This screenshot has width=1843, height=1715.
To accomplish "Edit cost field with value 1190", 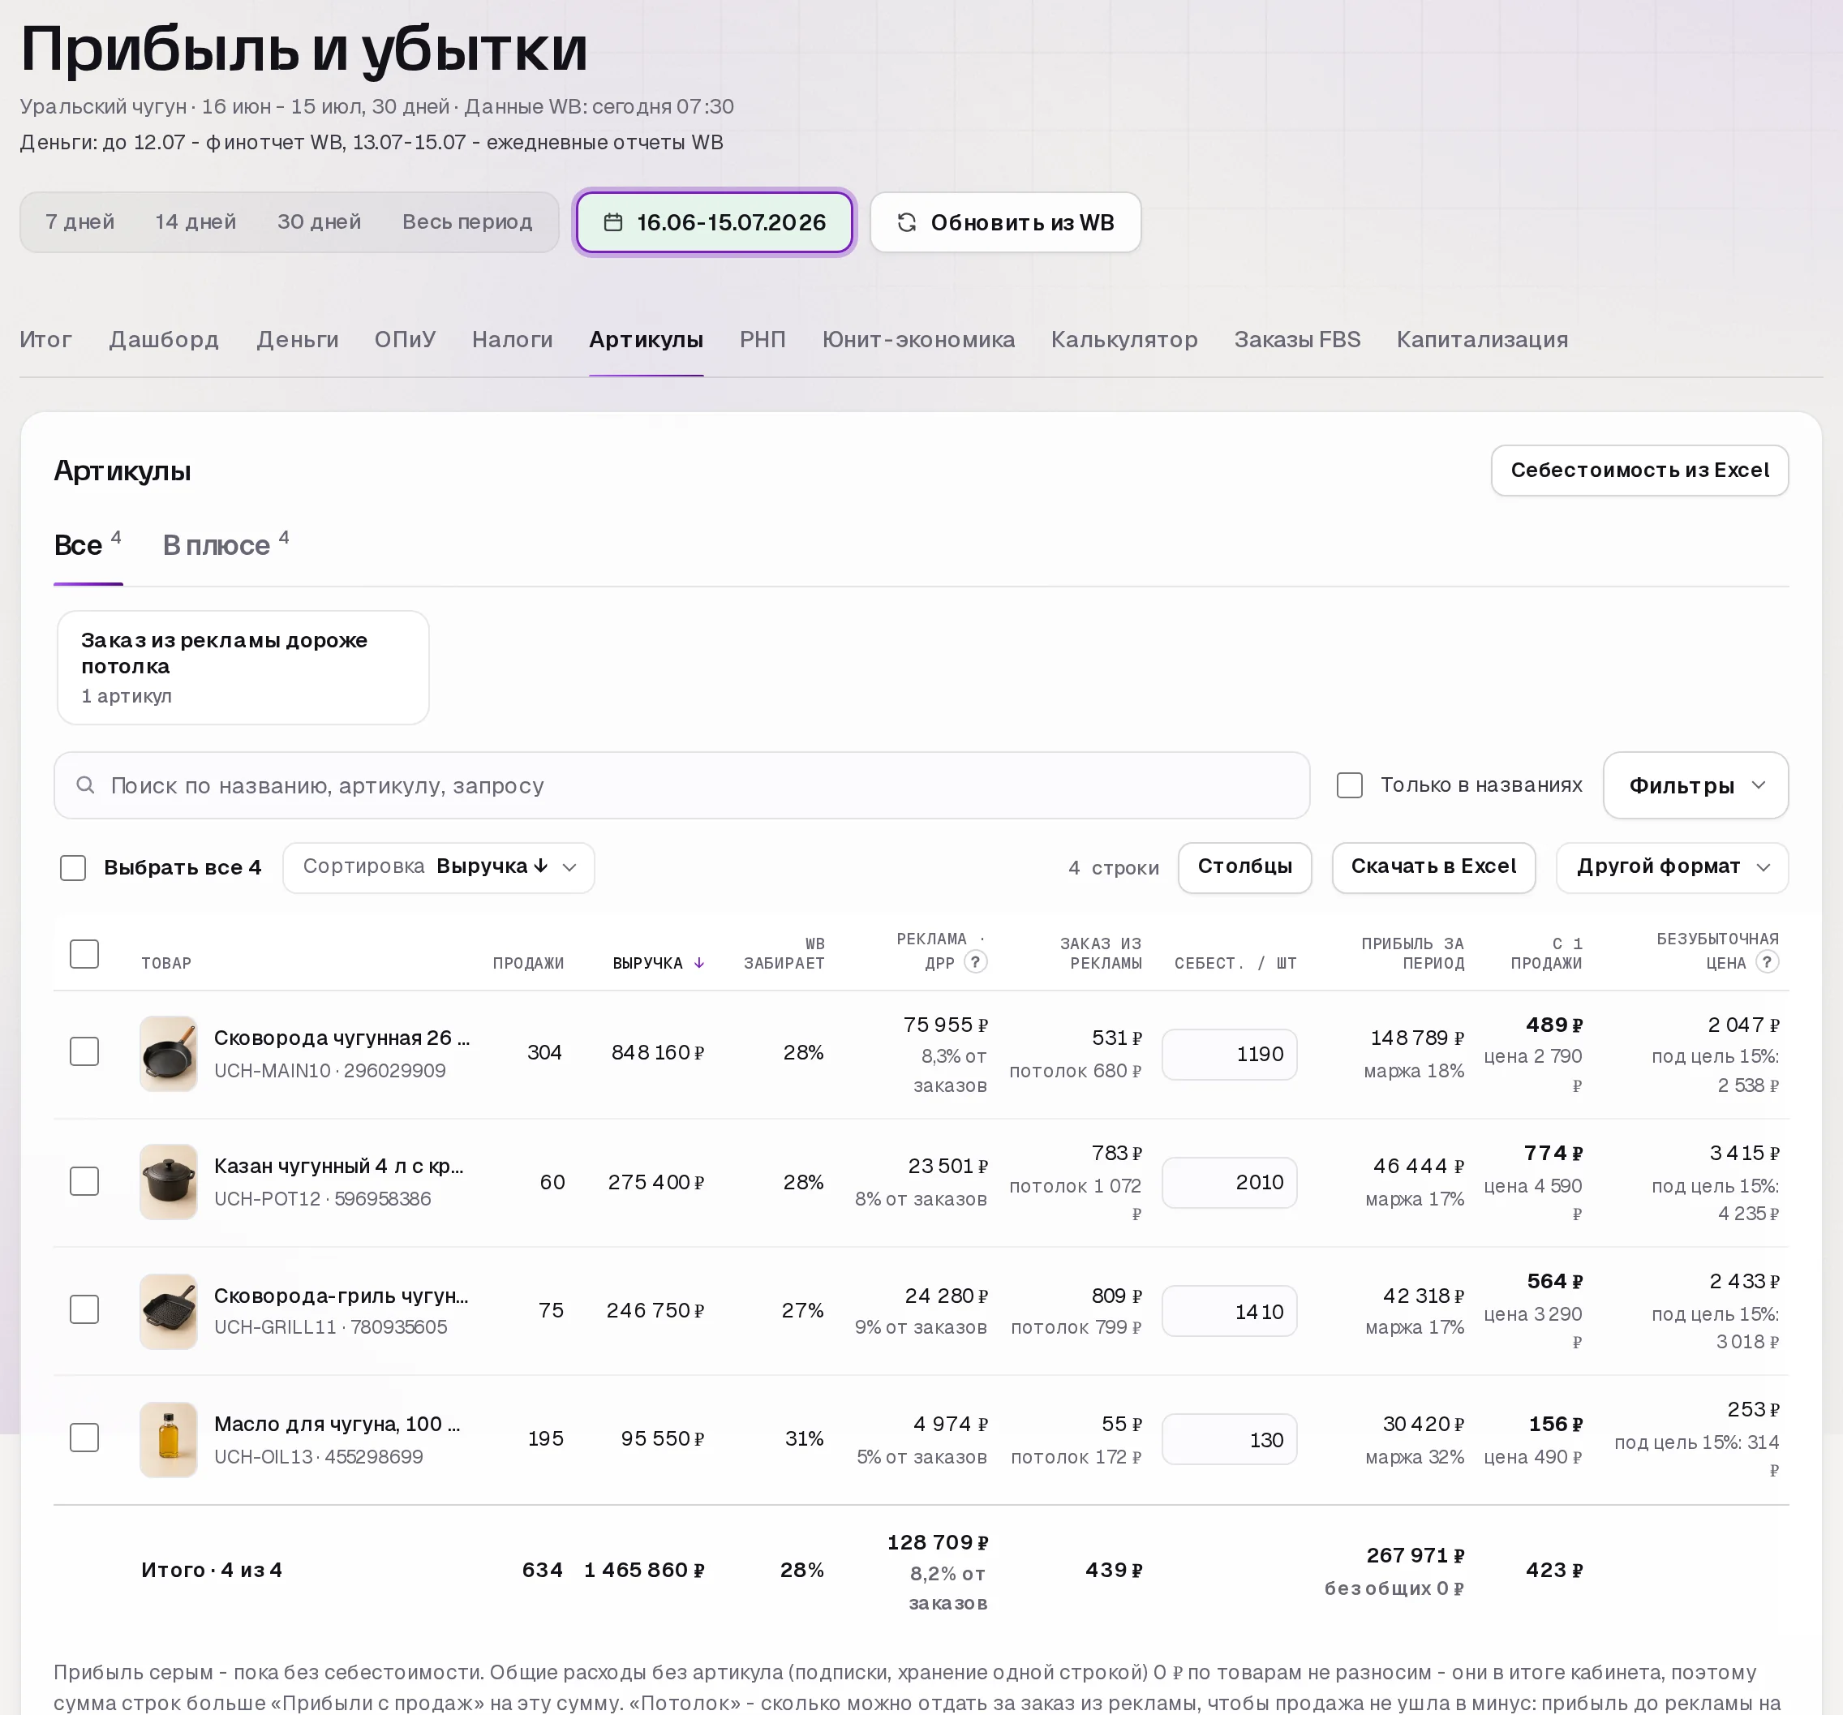I will coord(1229,1054).
